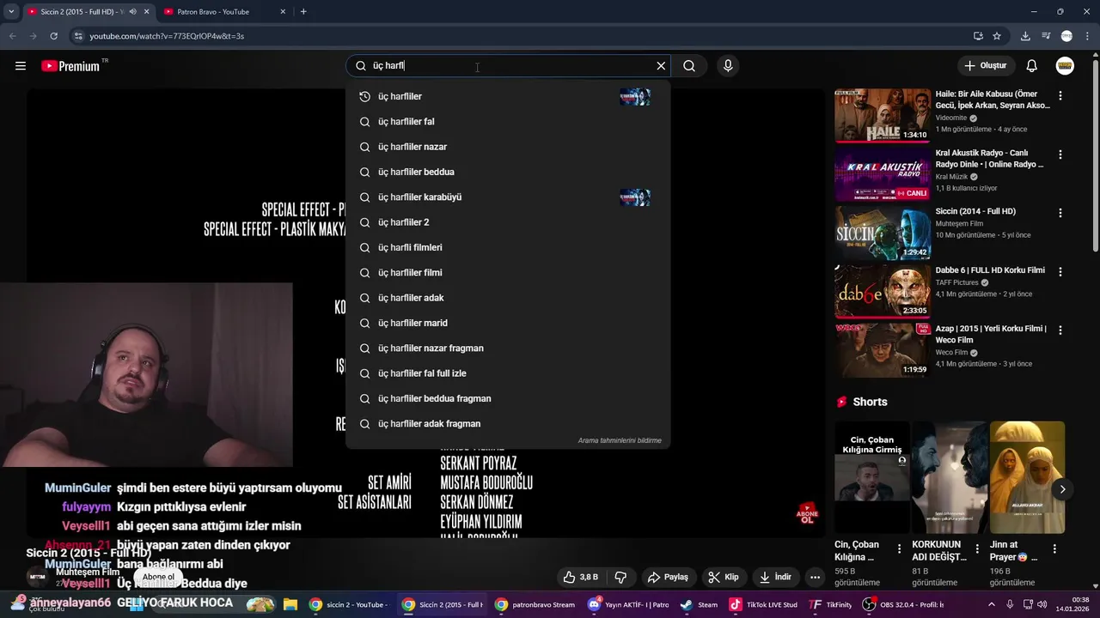
Task: Open the tab search dropdown
Action: coord(10,12)
